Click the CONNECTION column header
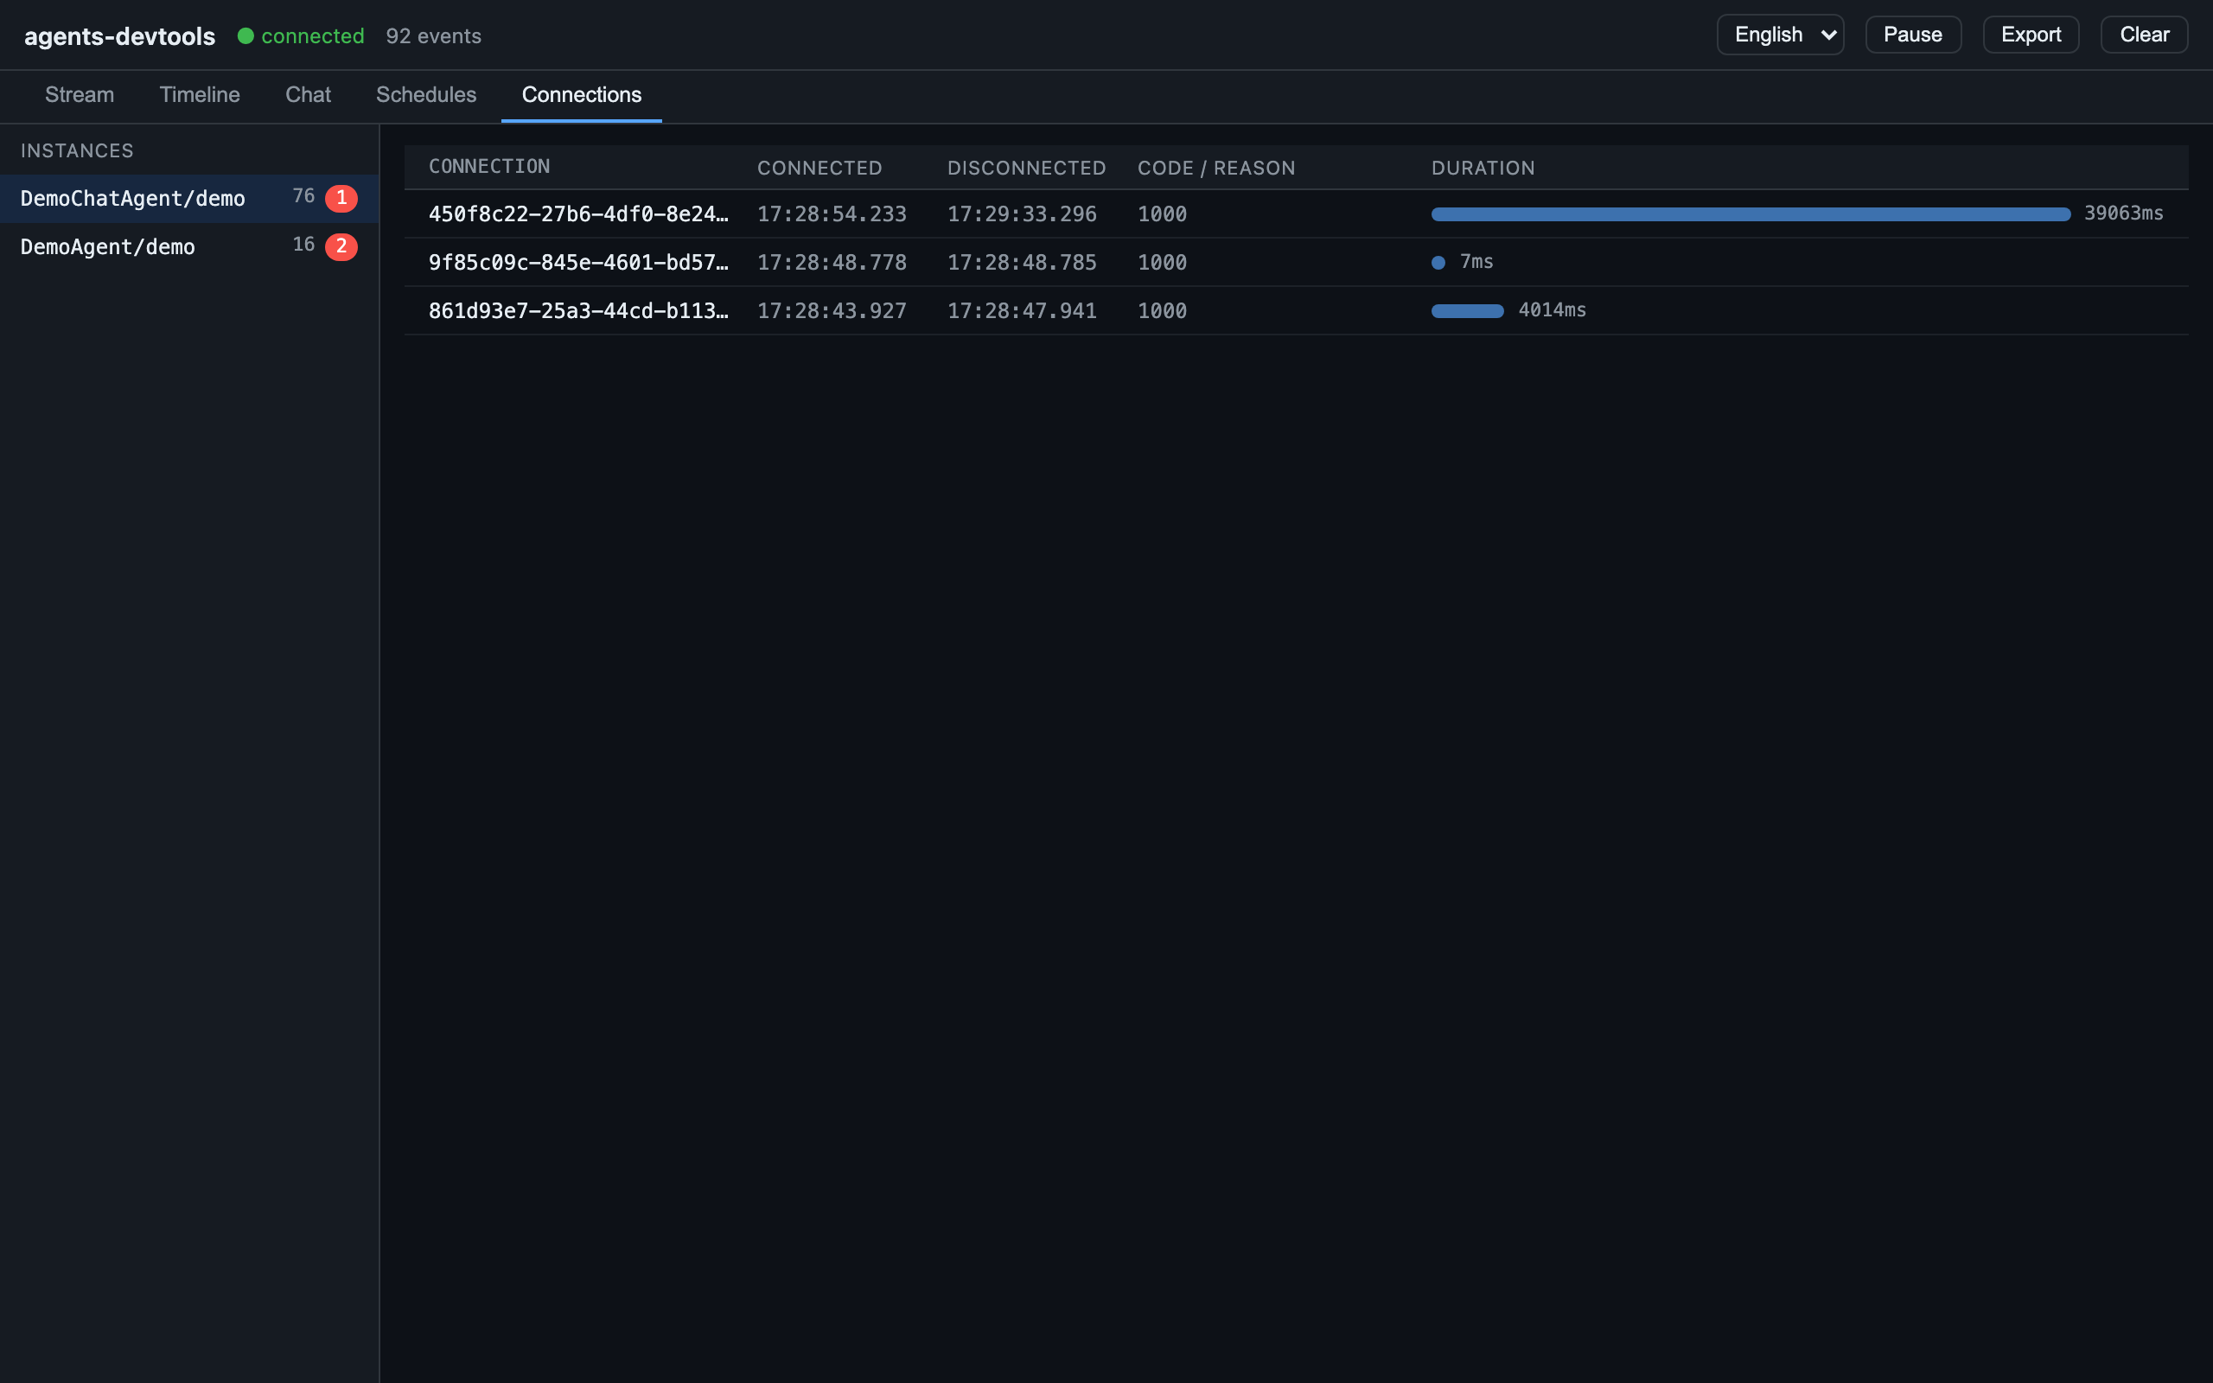The width and height of the screenshot is (2213, 1383). [x=489, y=168]
